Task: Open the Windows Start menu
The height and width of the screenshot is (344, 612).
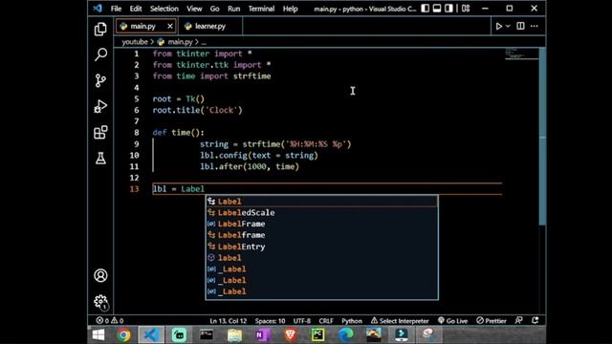Action: [x=98, y=335]
